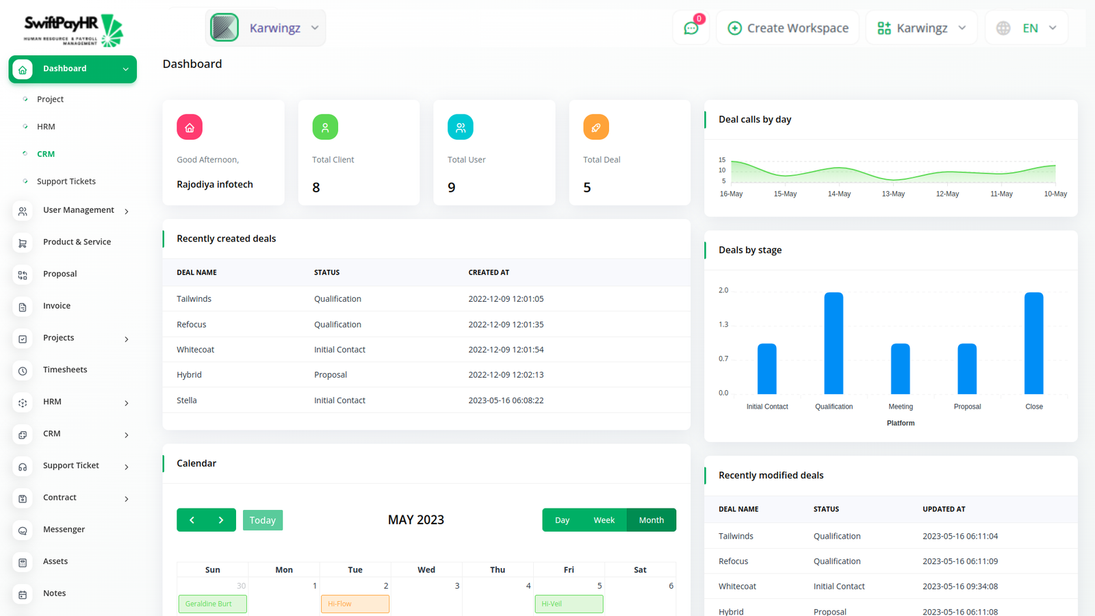Switch calendar to Week view
This screenshot has width=1095, height=616.
604,520
